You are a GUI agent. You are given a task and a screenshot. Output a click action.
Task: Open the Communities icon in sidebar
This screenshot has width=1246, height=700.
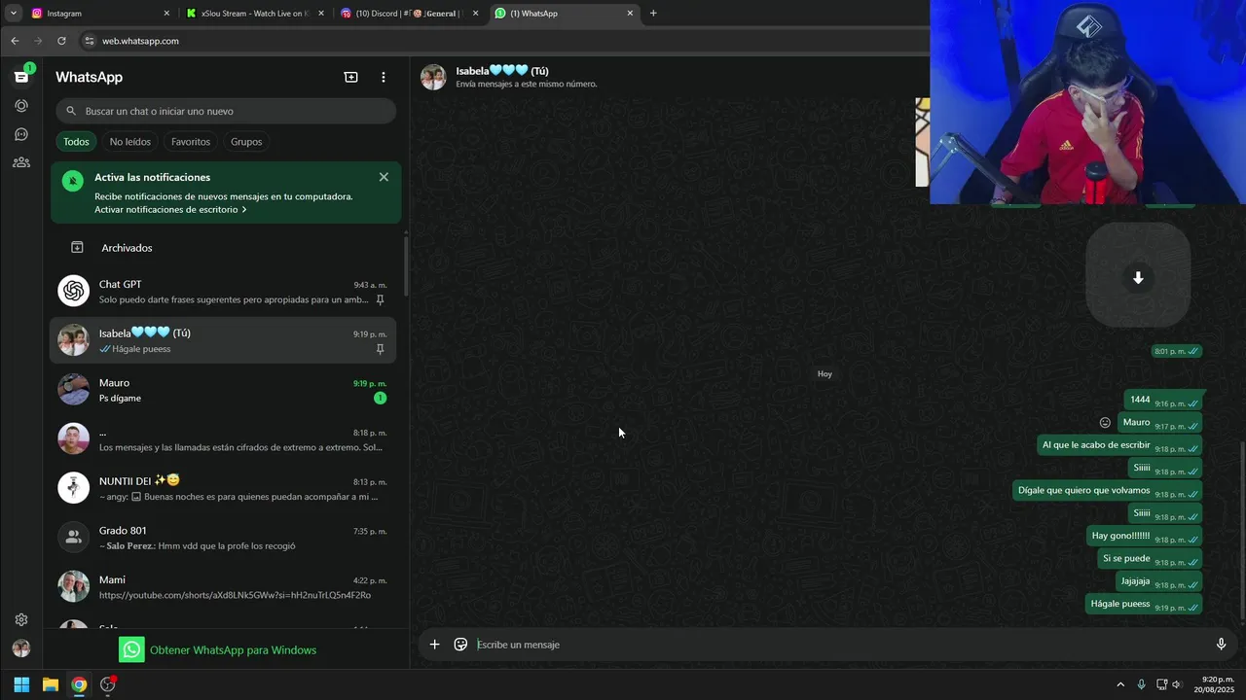pos(21,162)
